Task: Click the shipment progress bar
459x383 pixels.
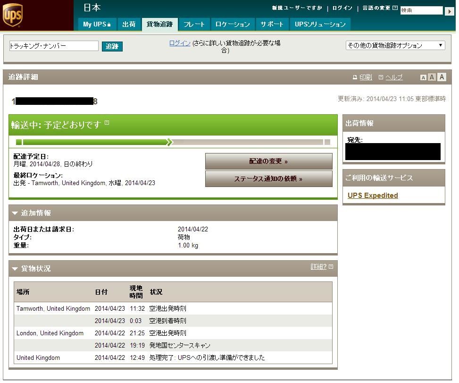Action: click(173, 142)
